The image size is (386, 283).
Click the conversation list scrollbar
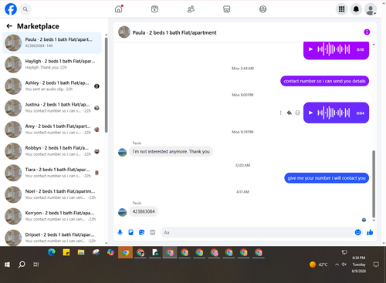tap(106, 85)
